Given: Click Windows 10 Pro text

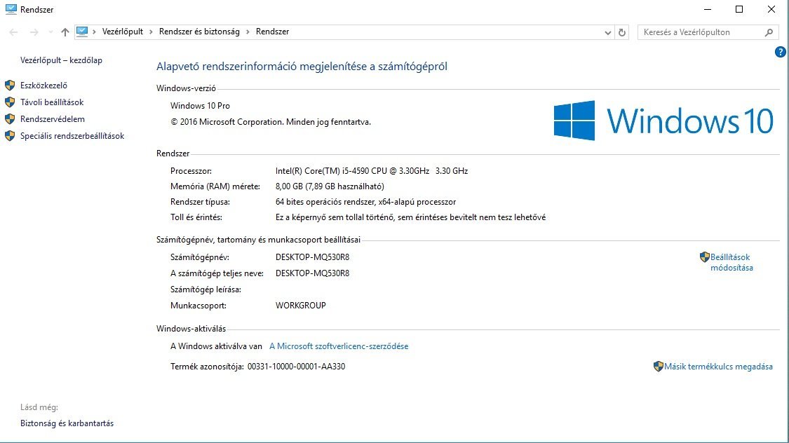Looking at the screenshot, I should pyautogui.click(x=200, y=106).
